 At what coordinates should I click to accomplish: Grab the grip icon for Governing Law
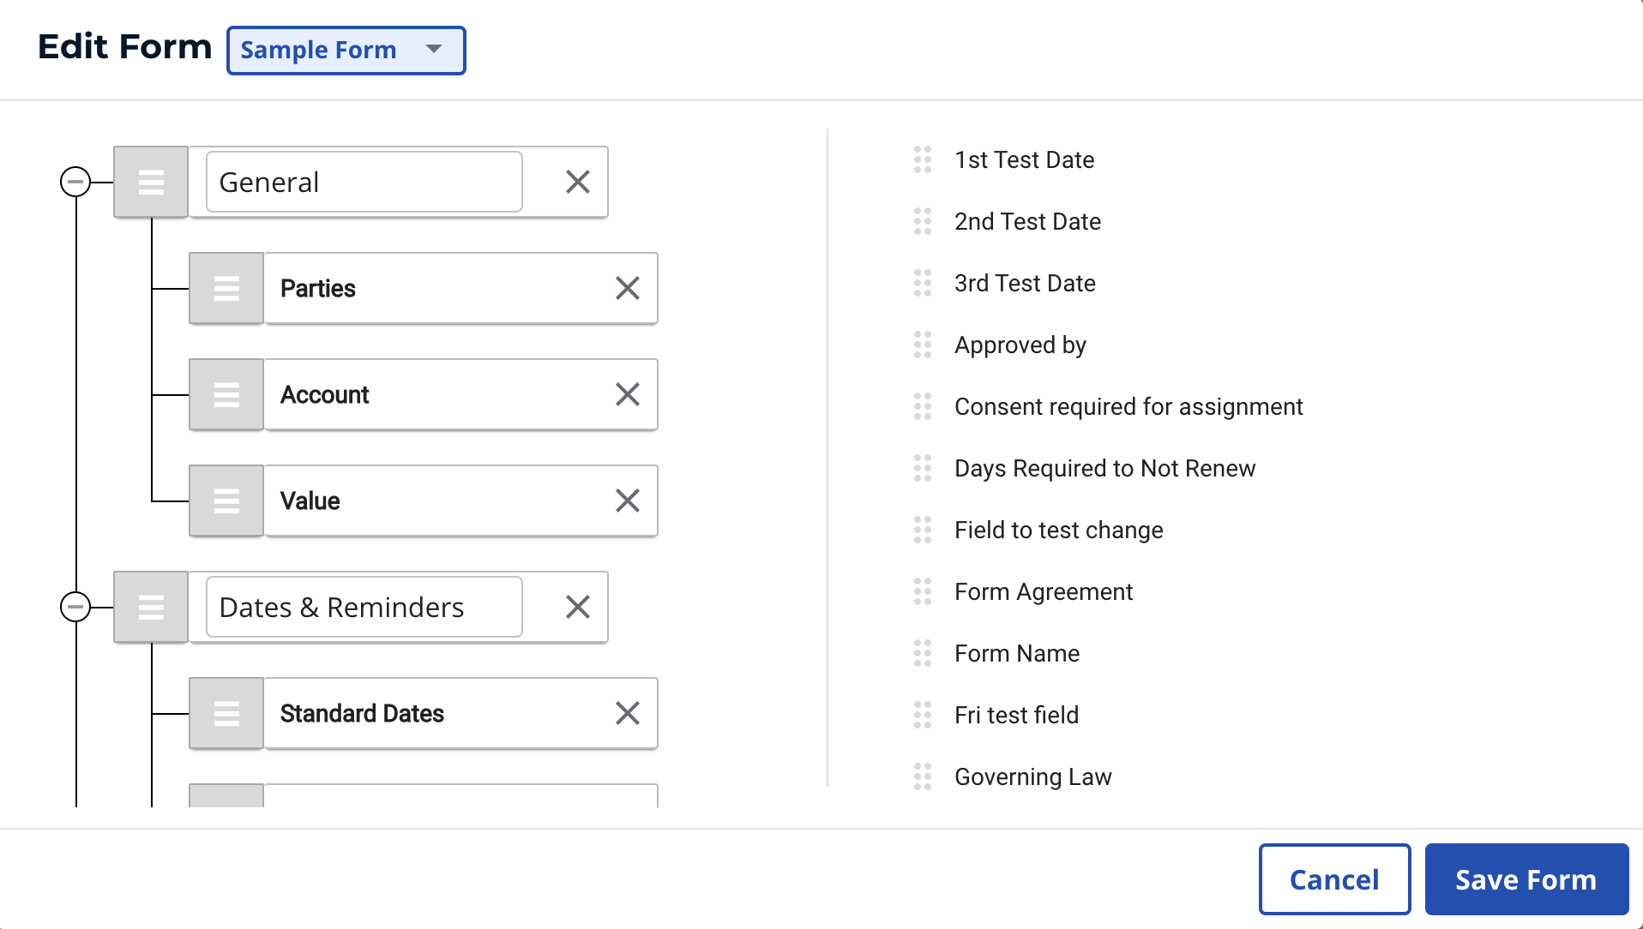tap(923, 776)
